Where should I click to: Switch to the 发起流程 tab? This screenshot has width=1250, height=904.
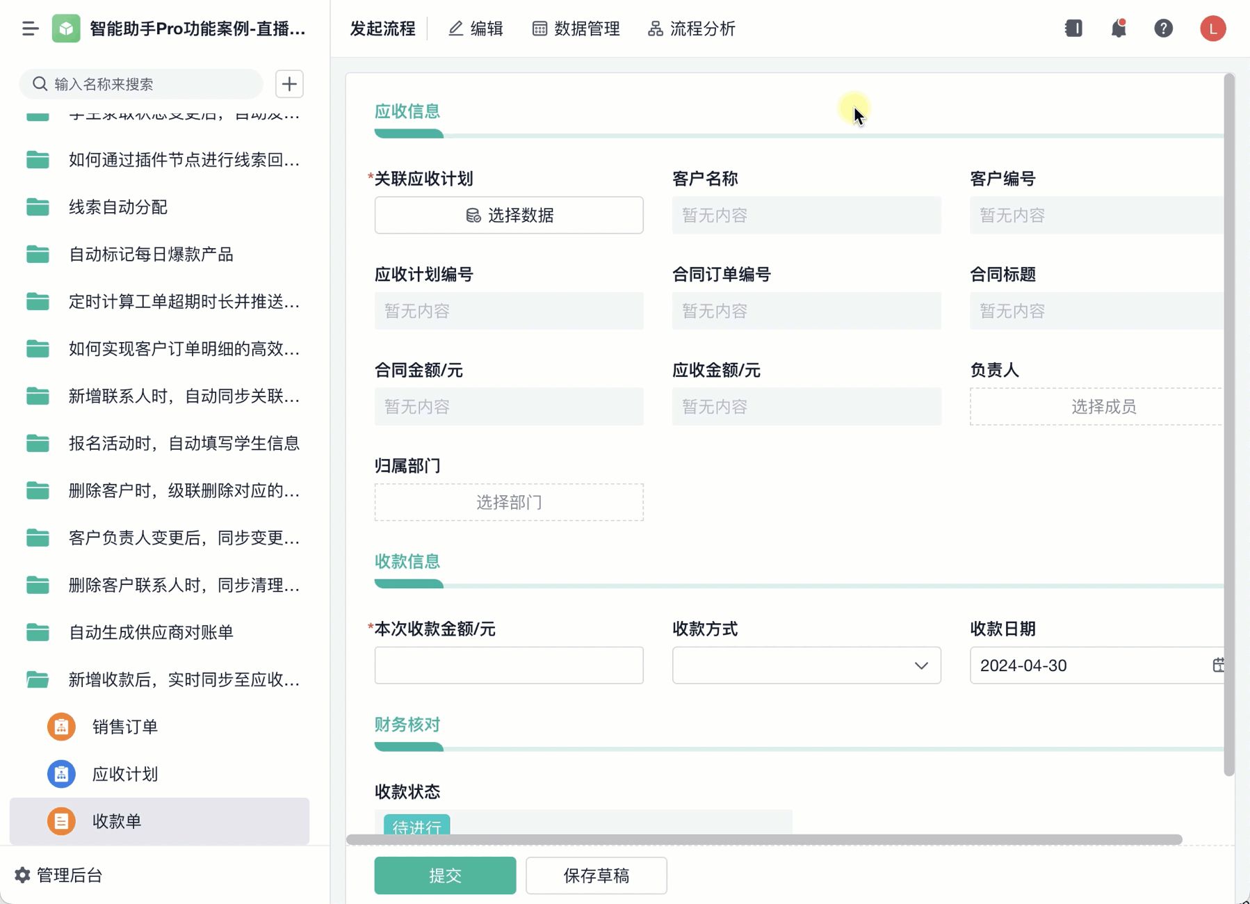coord(382,29)
